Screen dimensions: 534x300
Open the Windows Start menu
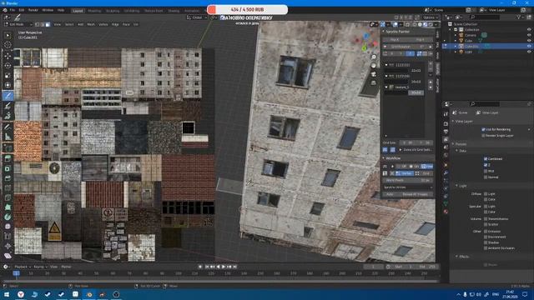tap(6, 294)
